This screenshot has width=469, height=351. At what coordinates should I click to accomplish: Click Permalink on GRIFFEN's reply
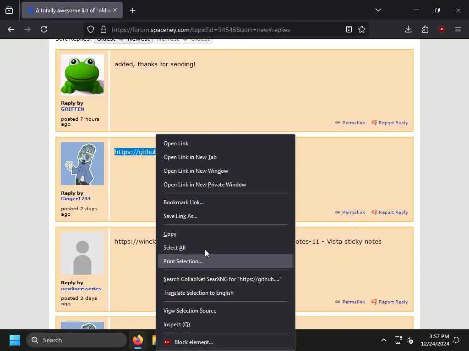tap(350, 122)
